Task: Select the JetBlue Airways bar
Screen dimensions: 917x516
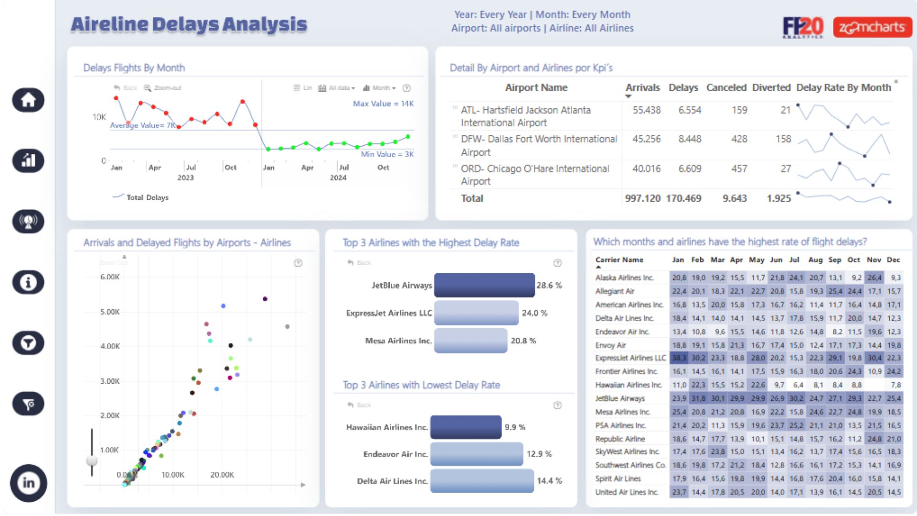Action: (484, 285)
